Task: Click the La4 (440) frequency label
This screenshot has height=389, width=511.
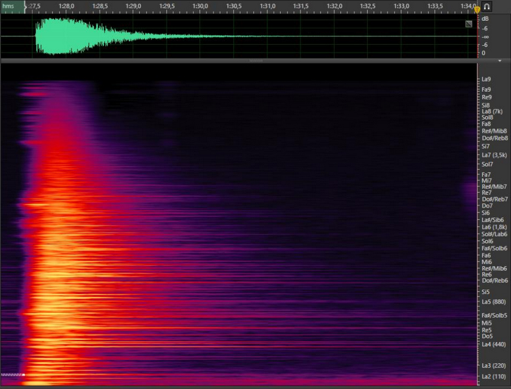Action: 494,344
